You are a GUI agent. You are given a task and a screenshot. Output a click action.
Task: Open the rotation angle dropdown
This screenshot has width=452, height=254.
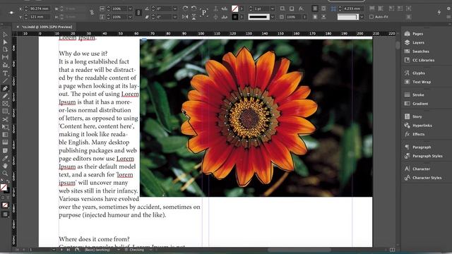174,9
